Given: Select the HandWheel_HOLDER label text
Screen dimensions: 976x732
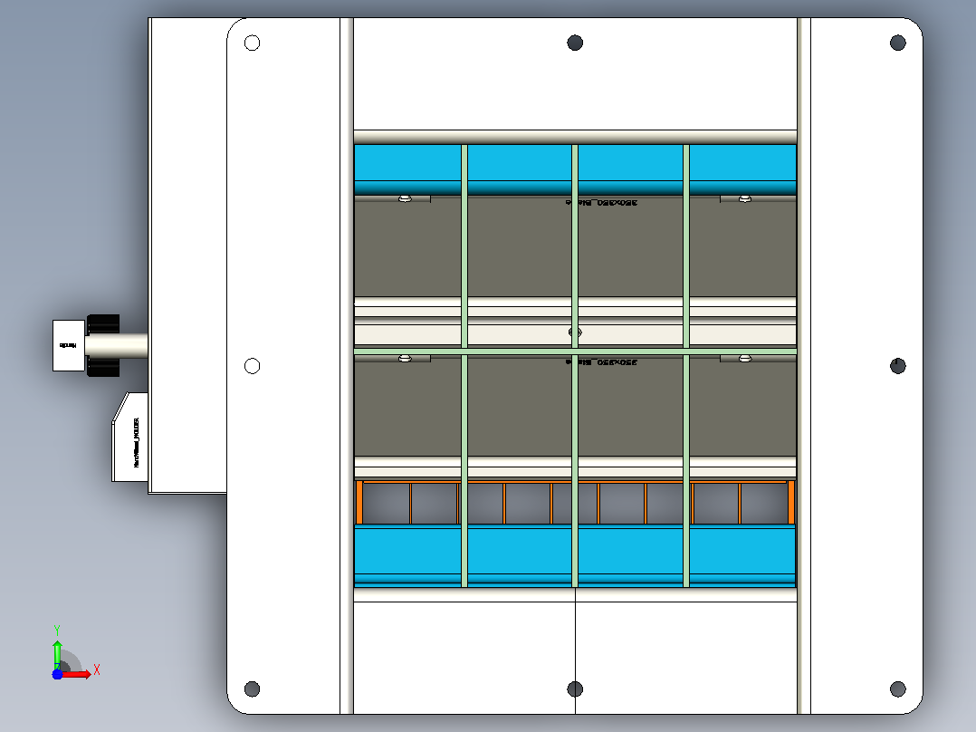Looking at the screenshot, I should tap(137, 442).
